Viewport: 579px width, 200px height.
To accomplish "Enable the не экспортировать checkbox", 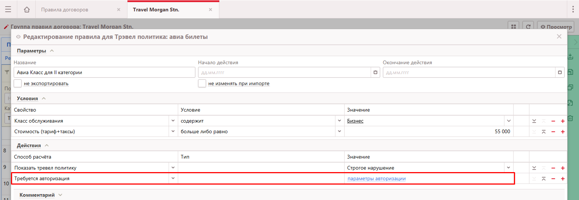I will click(18, 83).
